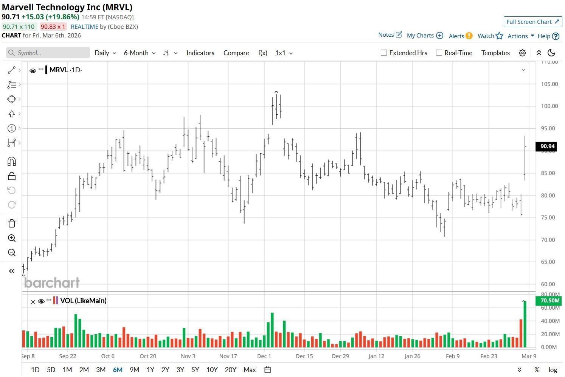This screenshot has width=565, height=377.
Task: Toggle volume pane visibility eye
Action: click(41, 301)
